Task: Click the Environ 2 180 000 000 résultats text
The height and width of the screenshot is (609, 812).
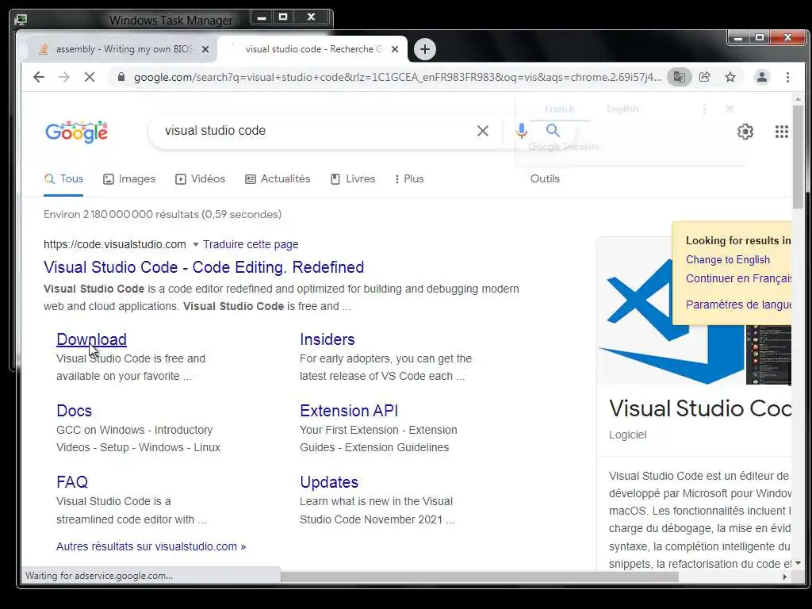Action: click(163, 214)
